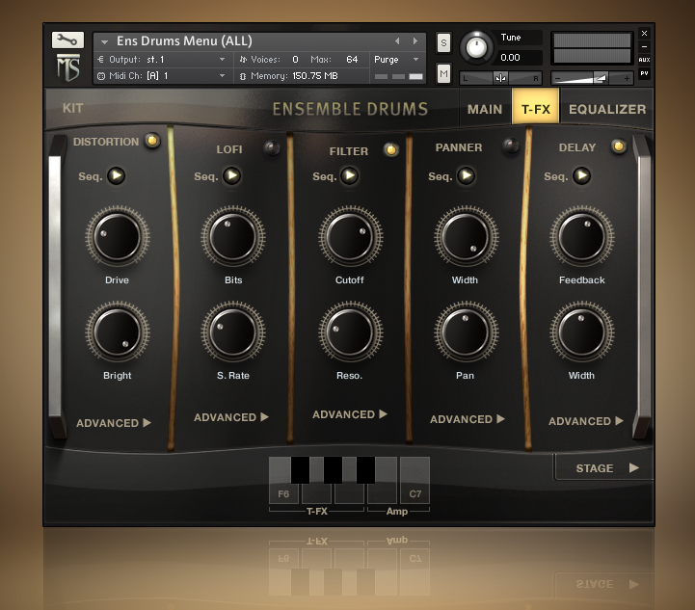
Task: Toggle PV button in header
Action: (644, 73)
